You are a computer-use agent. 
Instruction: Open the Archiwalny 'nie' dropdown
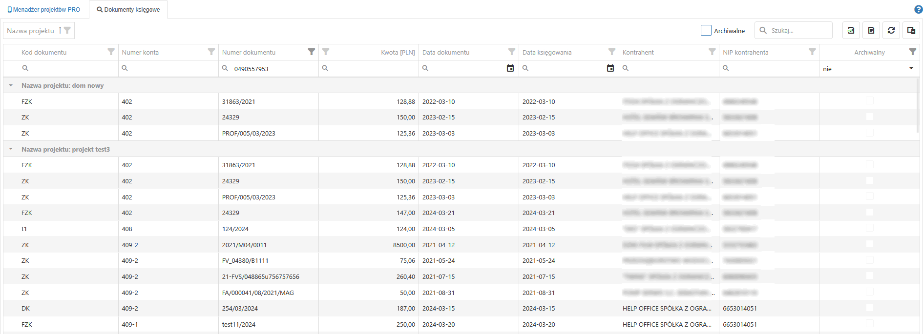click(911, 69)
